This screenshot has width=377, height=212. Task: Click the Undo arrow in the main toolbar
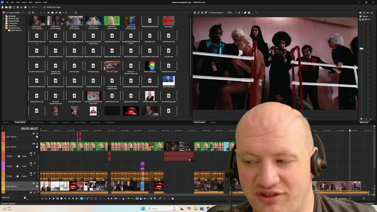(33, 7)
